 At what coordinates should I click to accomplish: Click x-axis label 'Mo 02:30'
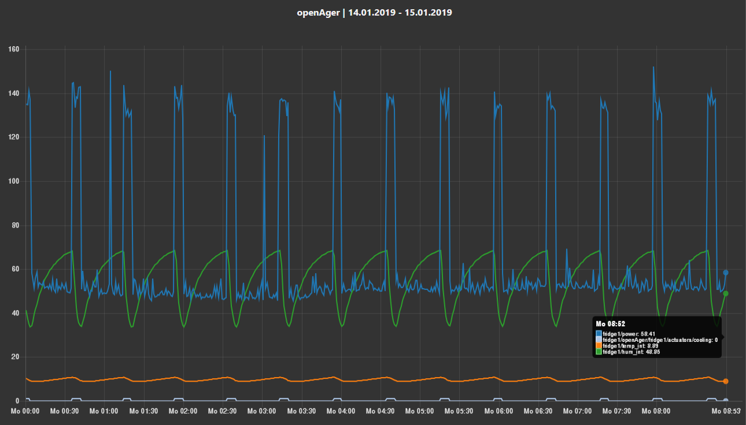(x=222, y=411)
